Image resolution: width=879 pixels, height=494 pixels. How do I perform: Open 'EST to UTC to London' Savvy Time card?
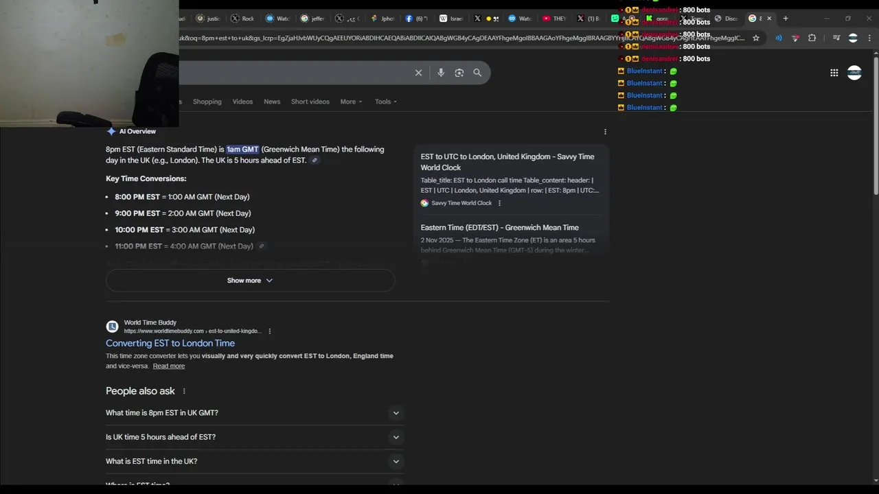tap(507, 162)
